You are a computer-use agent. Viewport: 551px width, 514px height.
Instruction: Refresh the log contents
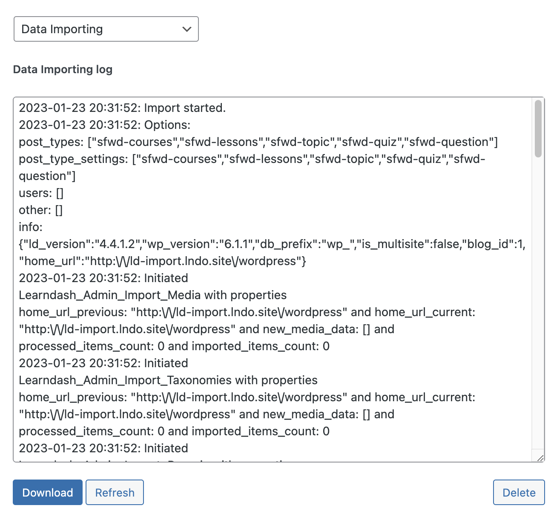coord(115,492)
